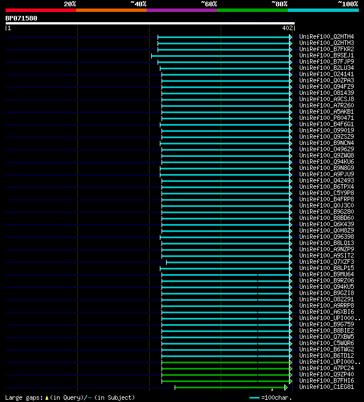The width and height of the screenshot is (364, 402).
Task: Select the BP071580 query name
Action: coord(21,18)
